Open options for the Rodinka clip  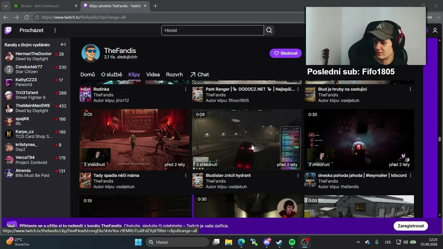[186, 89]
